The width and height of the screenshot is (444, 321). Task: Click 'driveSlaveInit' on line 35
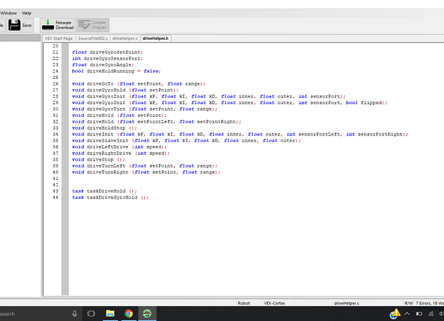(x=107, y=141)
